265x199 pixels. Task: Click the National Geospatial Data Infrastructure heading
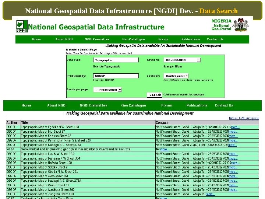(96, 27)
